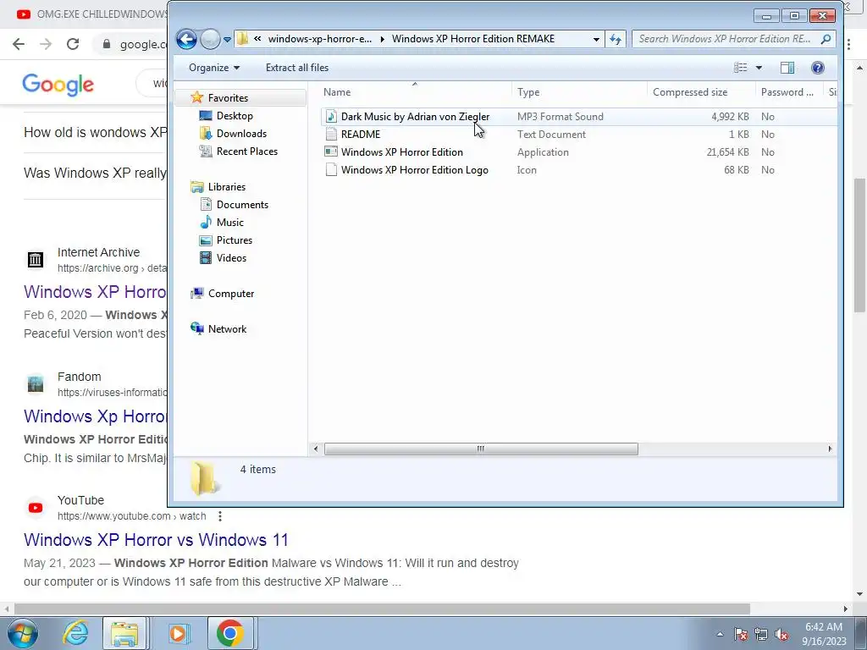Click the Explorer Forward navigation arrow

(210, 39)
